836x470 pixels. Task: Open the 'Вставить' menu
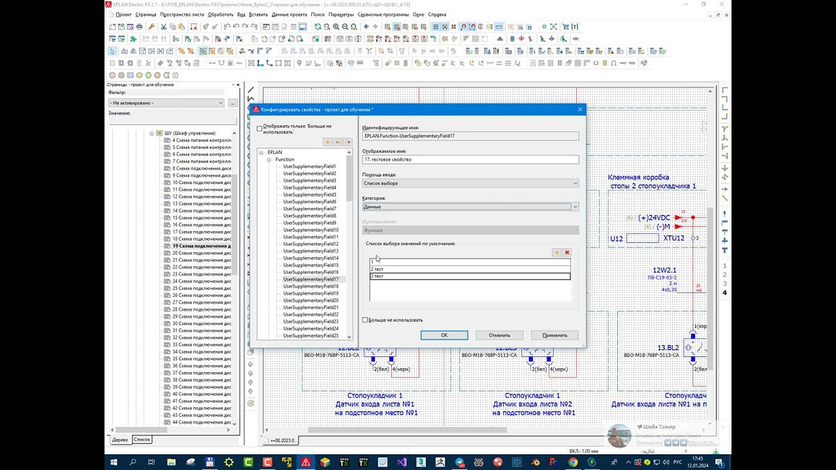(x=258, y=14)
